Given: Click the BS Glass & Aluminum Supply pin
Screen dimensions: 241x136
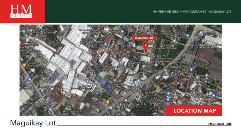Looking at the screenshot, I should tap(168, 100).
